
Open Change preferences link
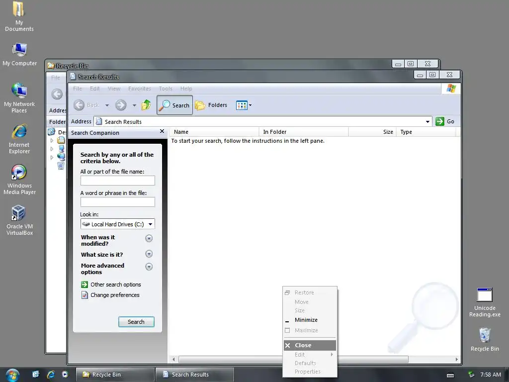click(x=110, y=295)
